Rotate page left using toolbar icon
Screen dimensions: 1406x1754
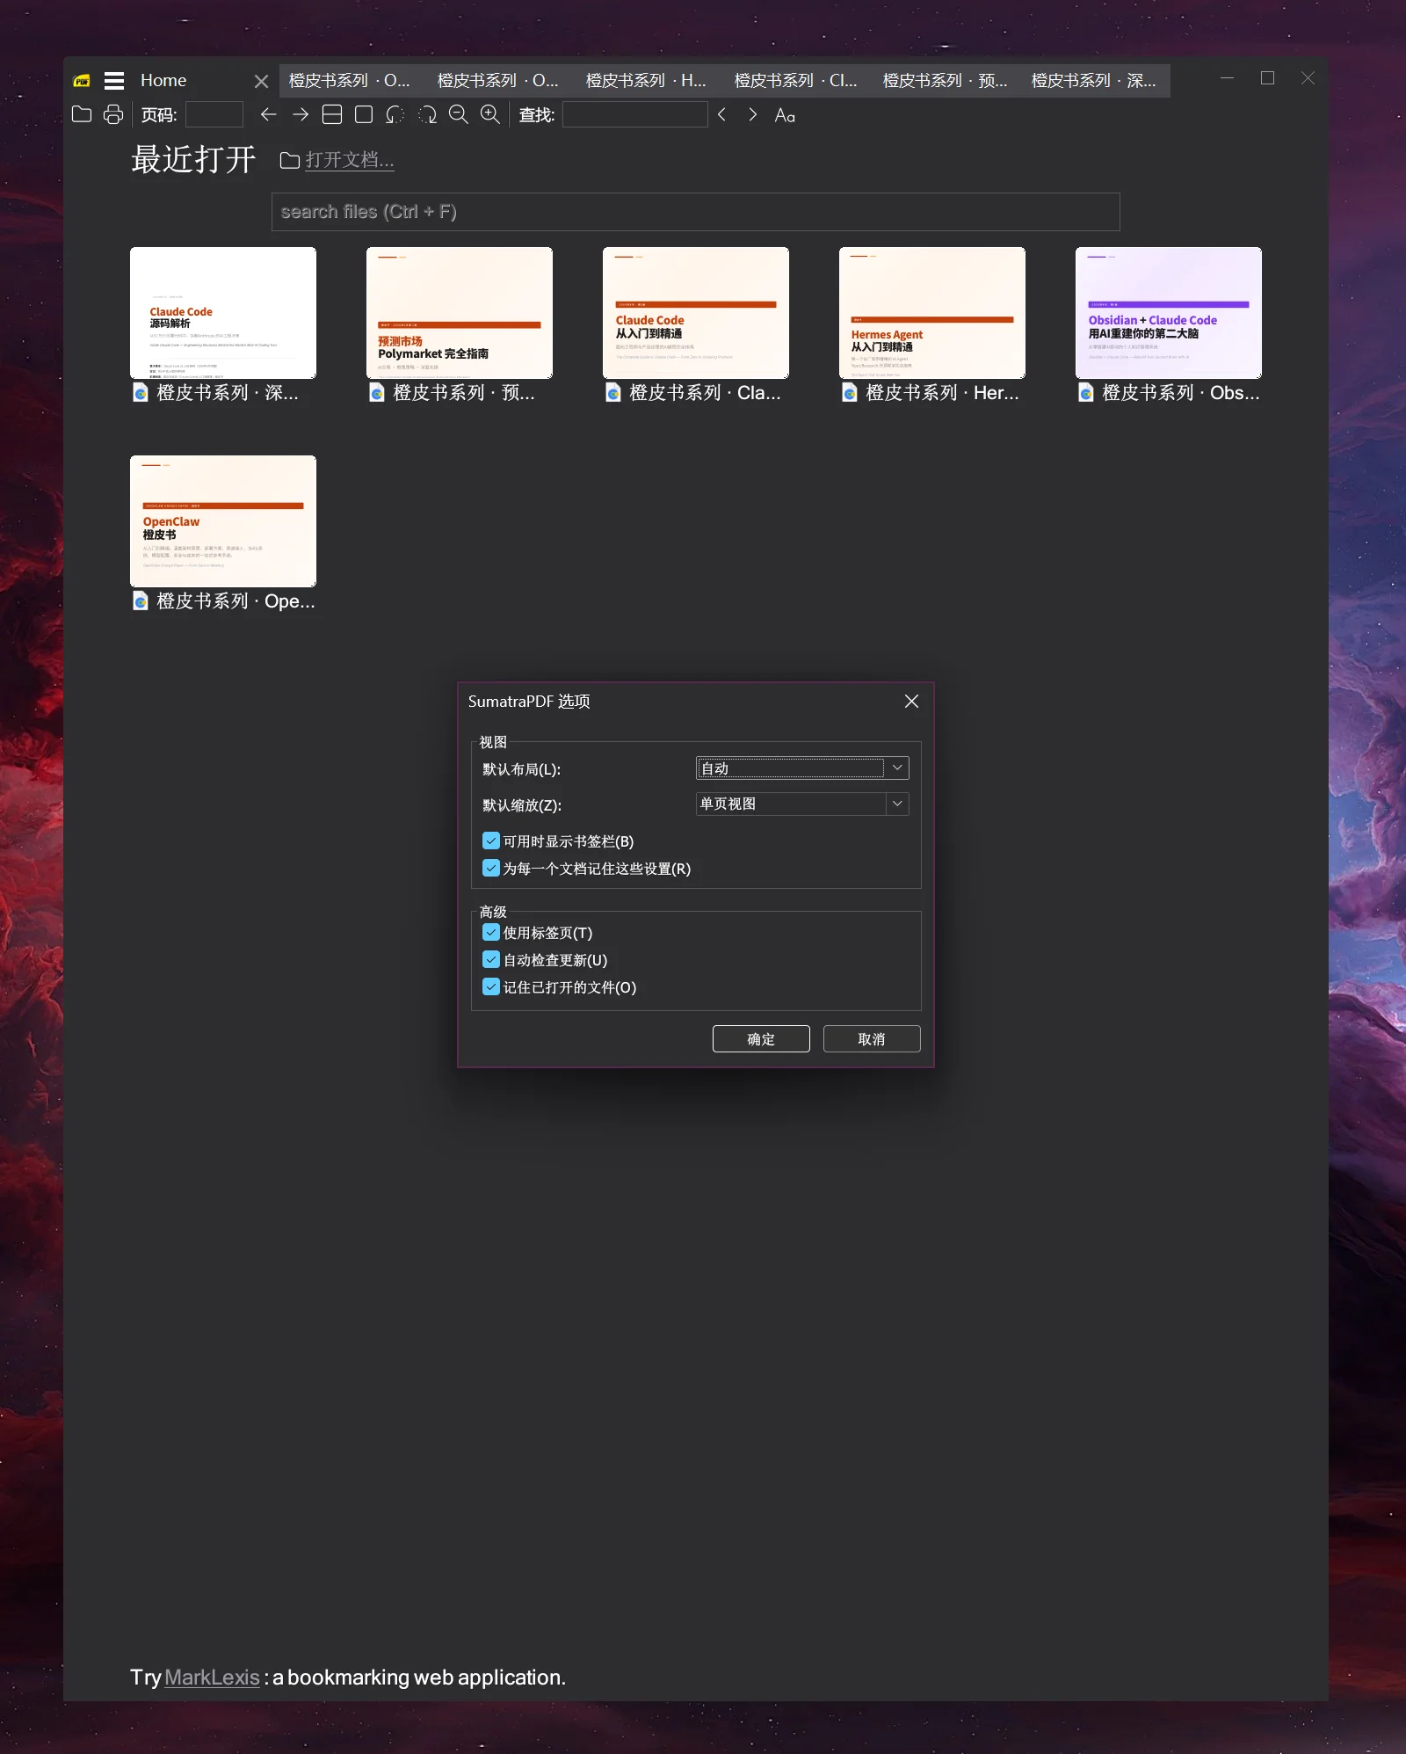[395, 114]
